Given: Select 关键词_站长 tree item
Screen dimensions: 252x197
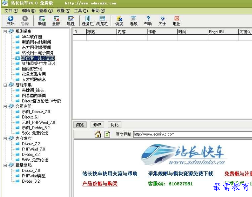Looking at the screenshot, I should point(33,91).
